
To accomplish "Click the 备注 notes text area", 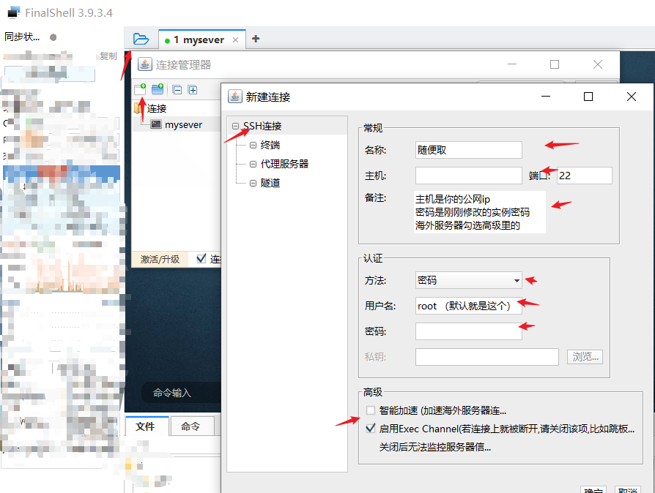I will click(480, 212).
